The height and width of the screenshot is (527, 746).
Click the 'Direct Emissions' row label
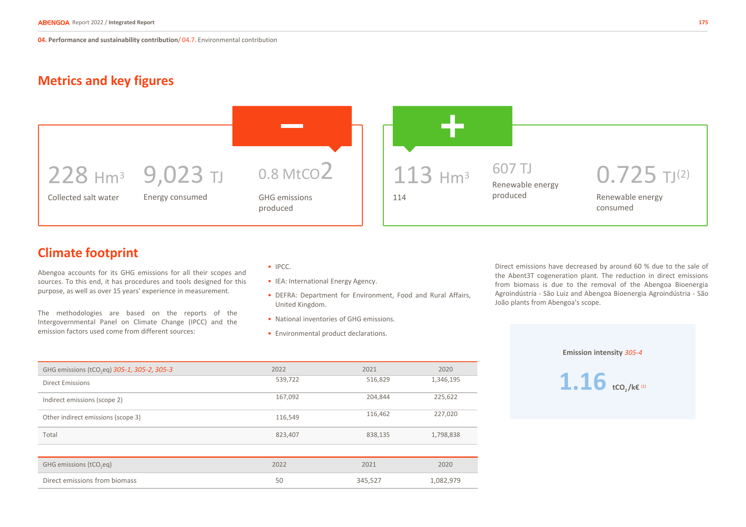tap(66, 383)
